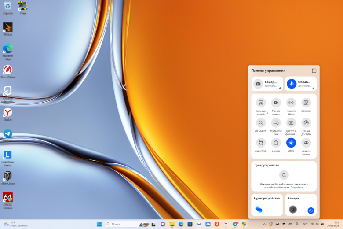
Task: Open Huawei PC Manager taskbar icon
Action: (199, 224)
